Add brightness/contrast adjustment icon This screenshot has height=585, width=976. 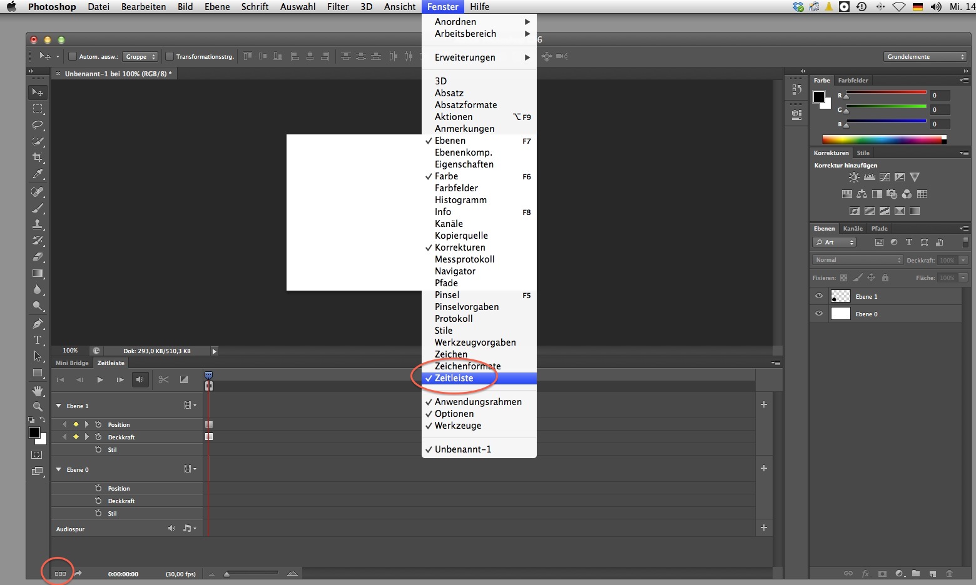[x=854, y=177]
